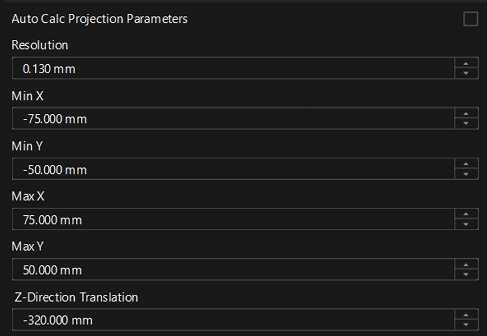The height and width of the screenshot is (336, 487).
Task: Select the Min X -75.000 mm field
Action: [x=233, y=118]
